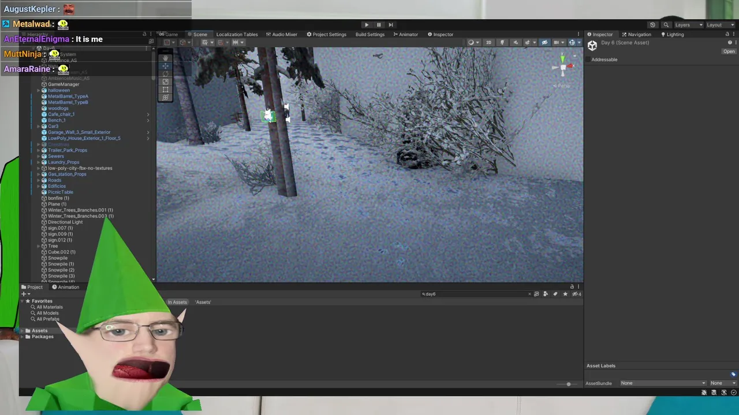This screenshot has width=739, height=415.
Task: Toggle the Hierarchy panel lock icon
Action: point(144,34)
